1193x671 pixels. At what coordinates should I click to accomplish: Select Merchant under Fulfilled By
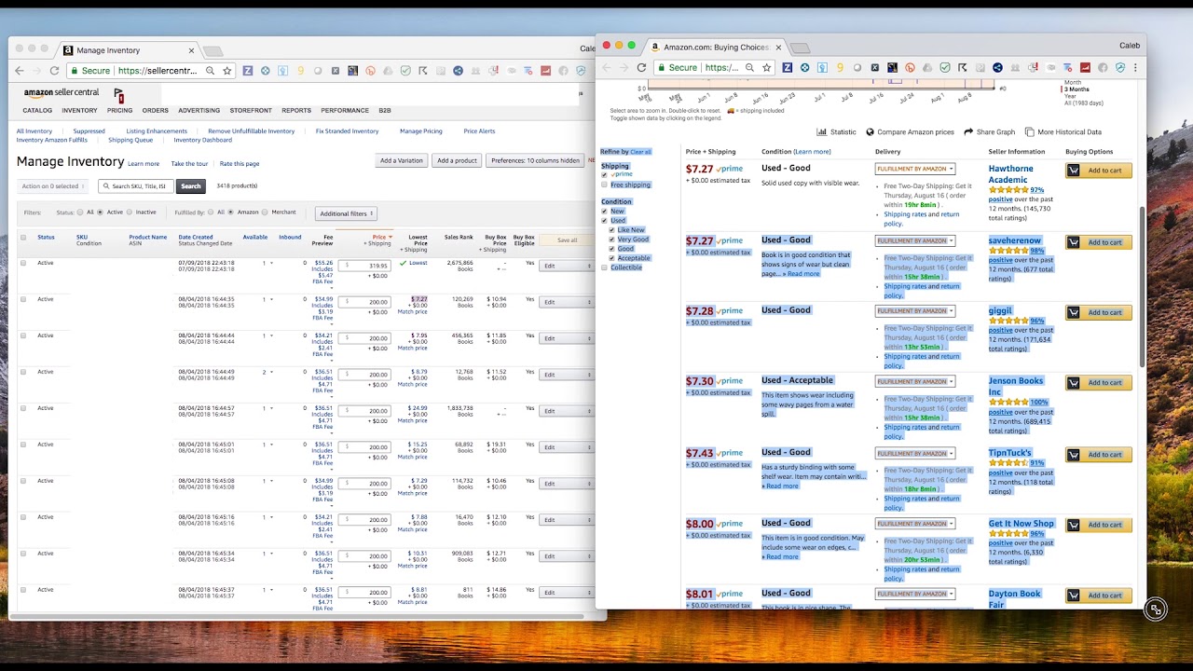coord(266,212)
